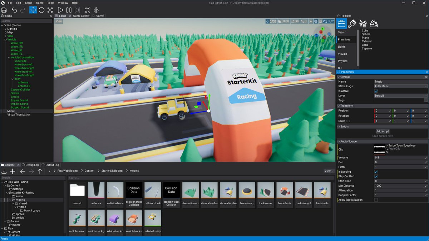Navigate back in the Content browser
429x241 pixels.
pos(23,171)
